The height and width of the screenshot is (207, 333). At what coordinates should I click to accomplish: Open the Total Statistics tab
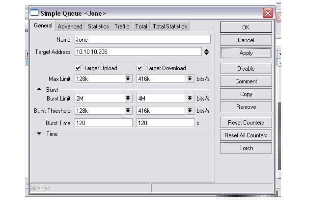click(x=170, y=26)
